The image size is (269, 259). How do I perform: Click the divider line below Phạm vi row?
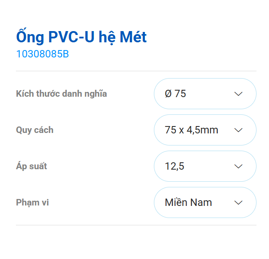click(x=136, y=225)
